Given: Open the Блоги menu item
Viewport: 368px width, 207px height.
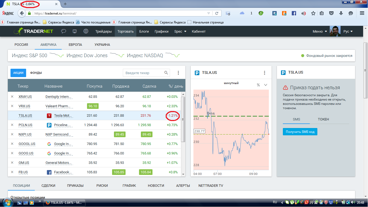Looking at the screenshot, I should 144,31.
